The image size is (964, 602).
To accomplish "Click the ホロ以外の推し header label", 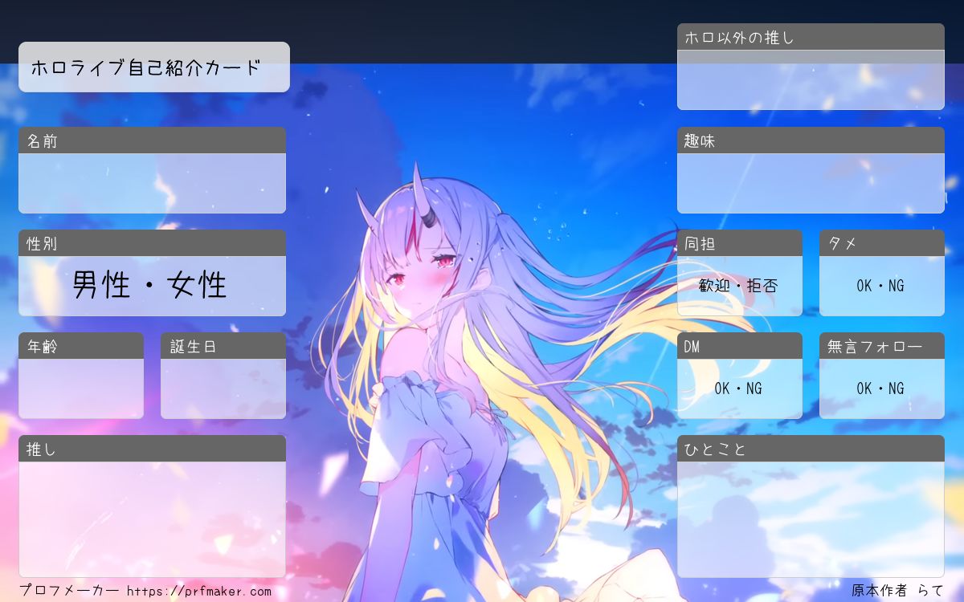I will pos(739,37).
